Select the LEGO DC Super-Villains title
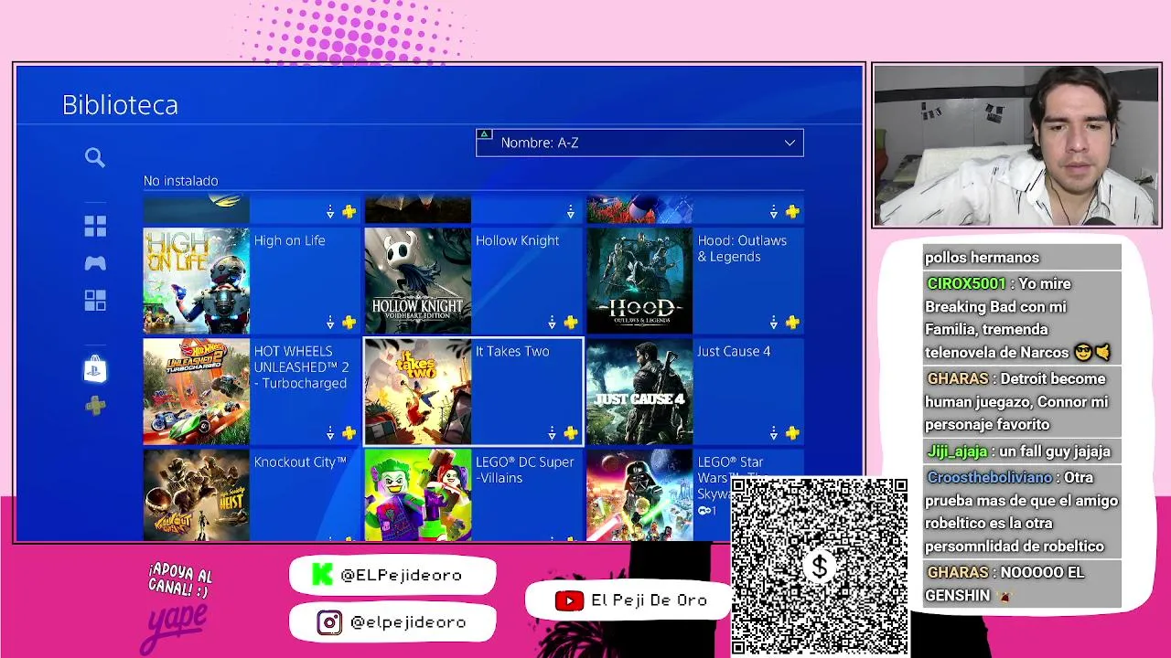 [524, 470]
